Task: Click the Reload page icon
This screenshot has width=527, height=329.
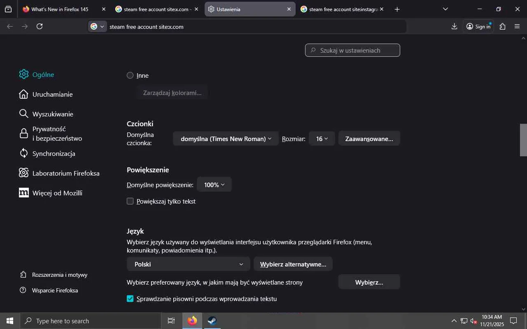Action: point(40,26)
